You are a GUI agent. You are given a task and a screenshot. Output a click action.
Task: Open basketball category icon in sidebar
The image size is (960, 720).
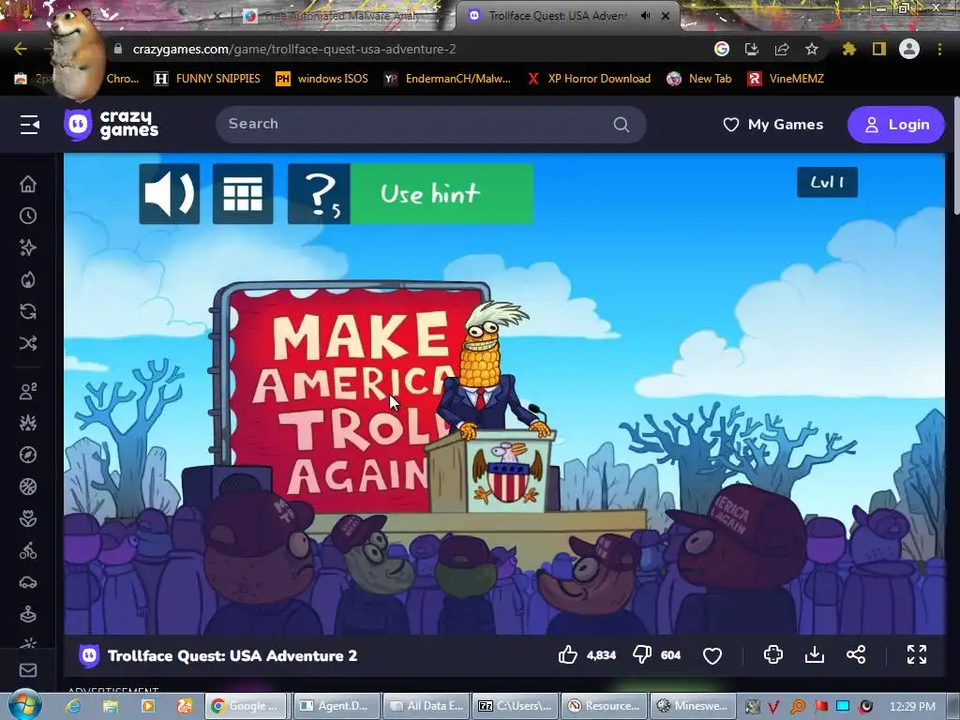click(28, 487)
